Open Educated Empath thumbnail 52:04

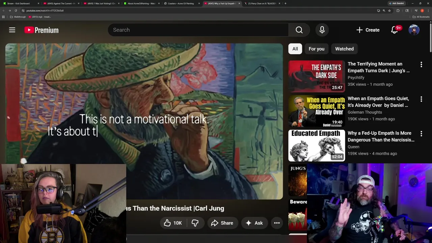(x=317, y=145)
